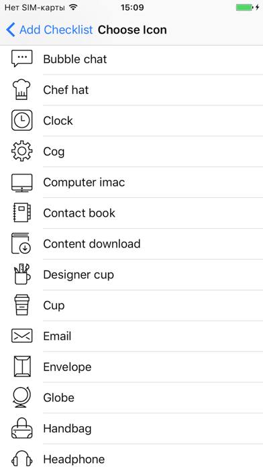Tap the Email list row label
Viewport: 263px width, 467px height.
coord(57,336)
